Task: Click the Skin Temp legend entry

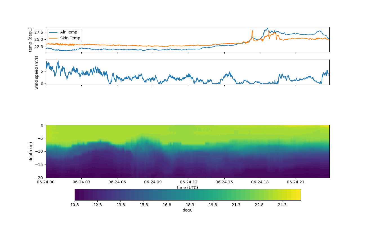Action: coord(70,38)
